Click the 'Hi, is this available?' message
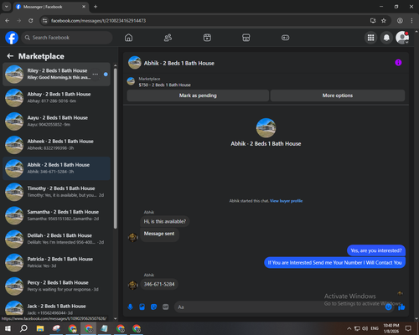This screenshot has height=335, width=419. [x=165, y=221]
